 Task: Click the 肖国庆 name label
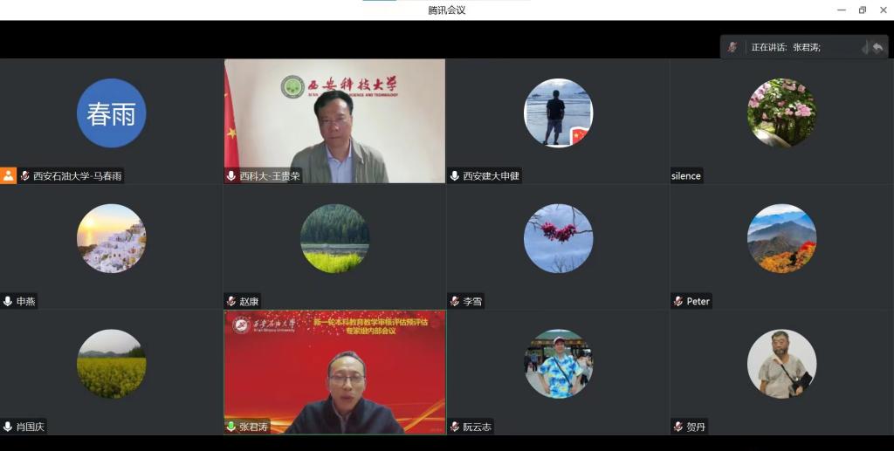pos(30,427)
